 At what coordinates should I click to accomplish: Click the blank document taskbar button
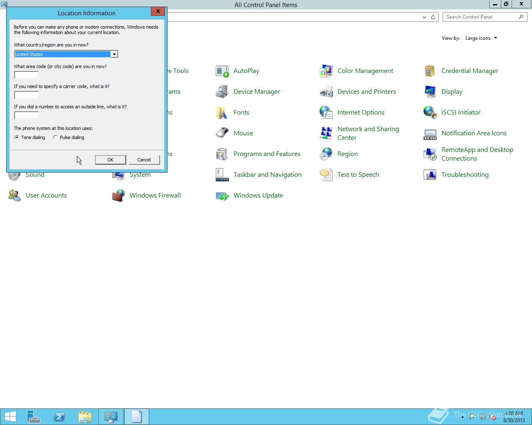tap(137, 417)
